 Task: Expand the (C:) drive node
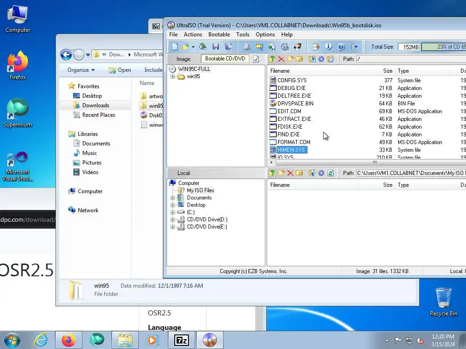pyautogui.click(x=172, y=212)
